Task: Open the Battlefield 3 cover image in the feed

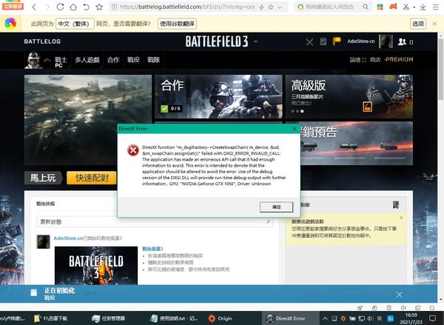Action: click(96, 266)
